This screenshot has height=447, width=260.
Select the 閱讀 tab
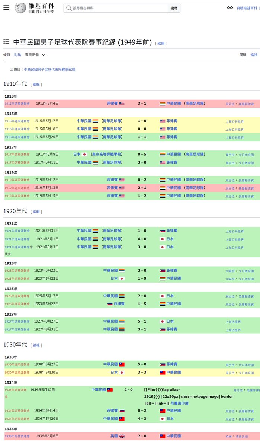click(243, 55)
